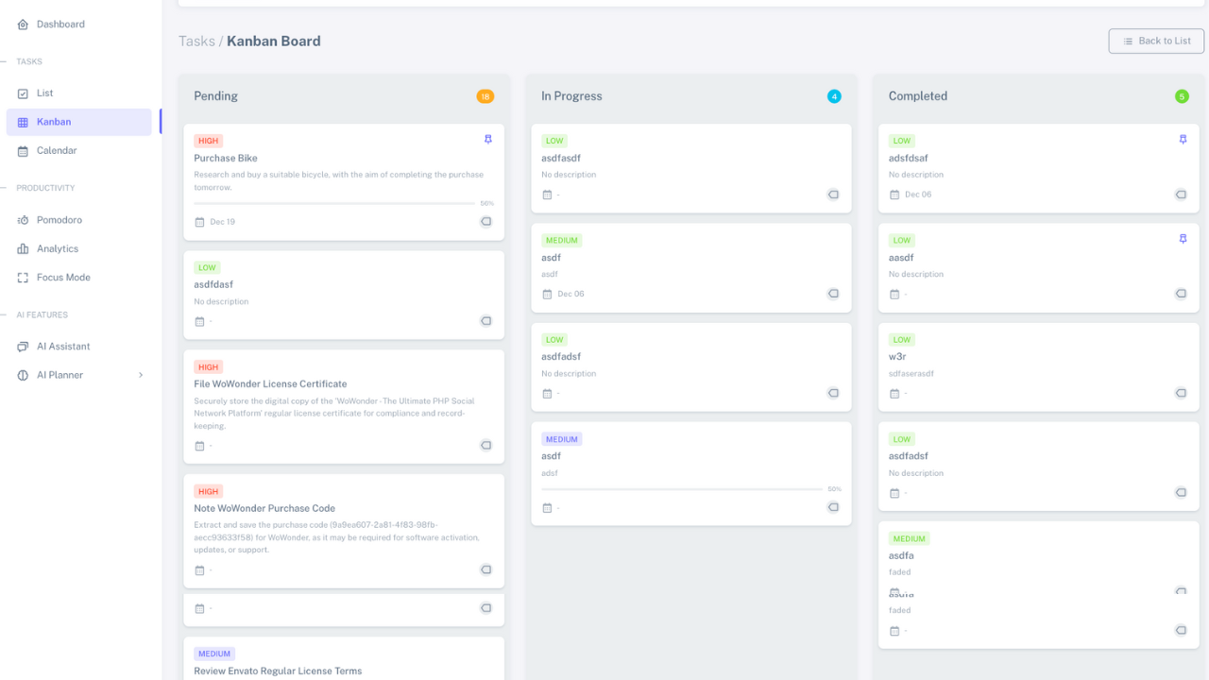Open the Note WoWonder Purchase Code card

pos(264,508)
